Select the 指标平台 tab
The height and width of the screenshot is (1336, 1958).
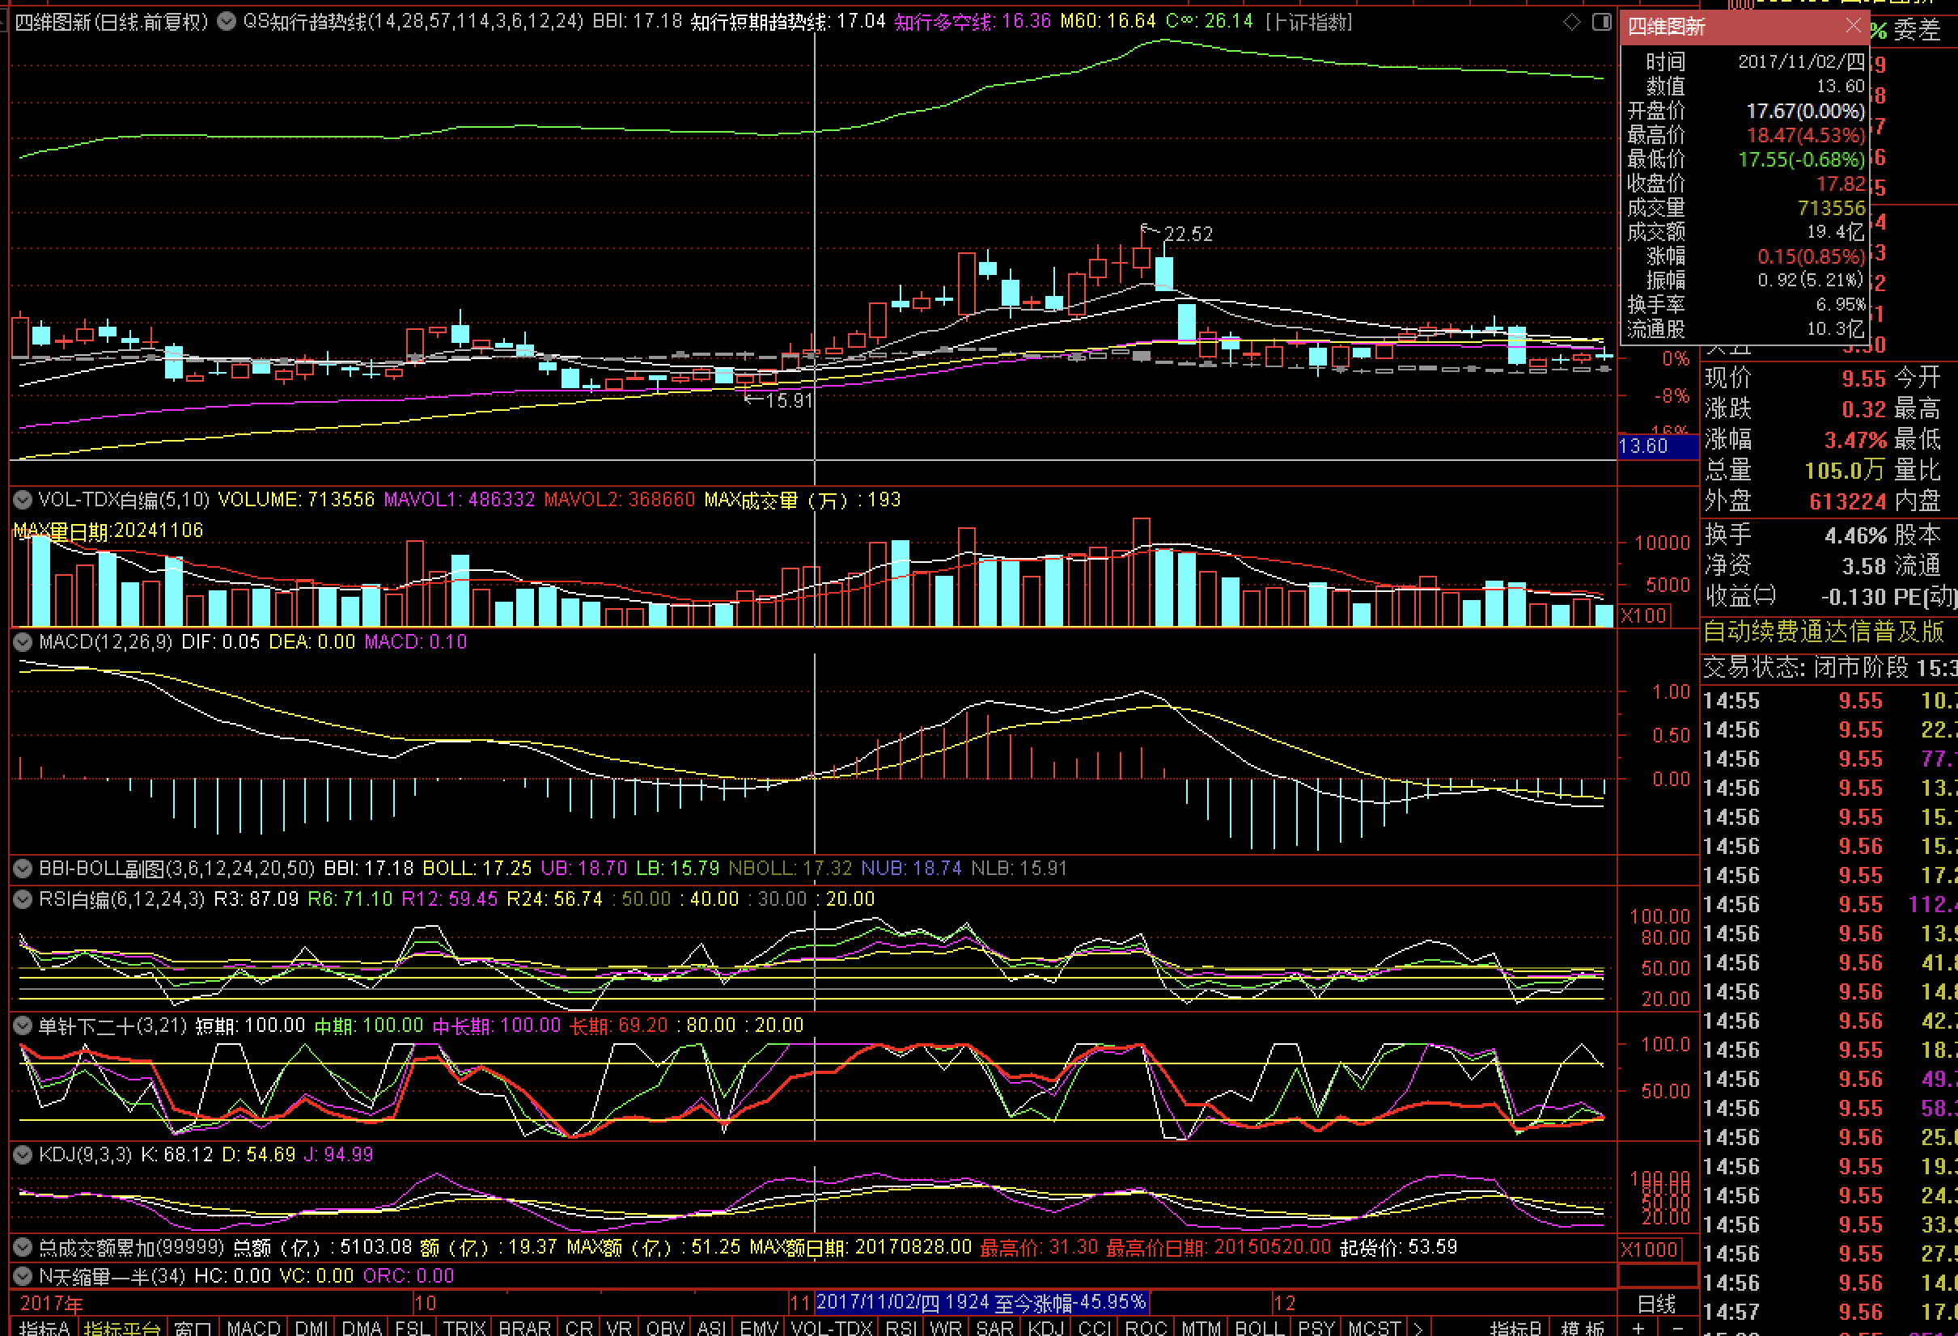coord(122,1329)
